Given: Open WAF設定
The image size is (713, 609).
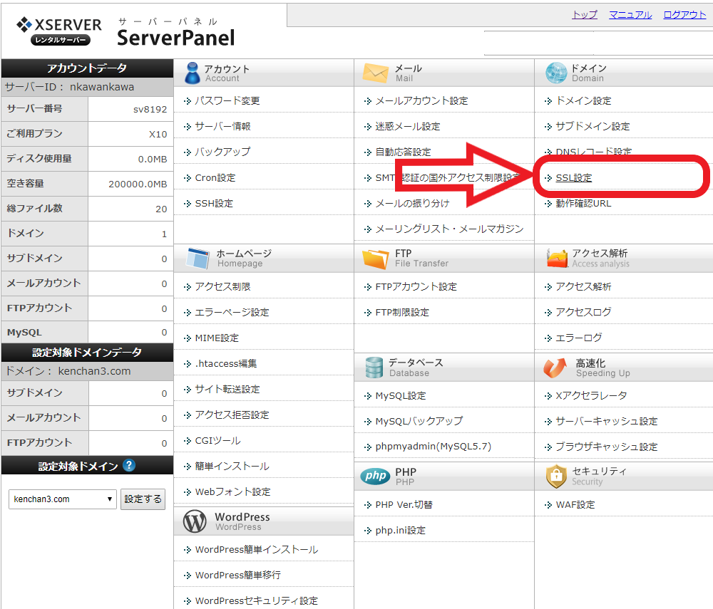Looking at the screenshot, I should pos(575,505).
